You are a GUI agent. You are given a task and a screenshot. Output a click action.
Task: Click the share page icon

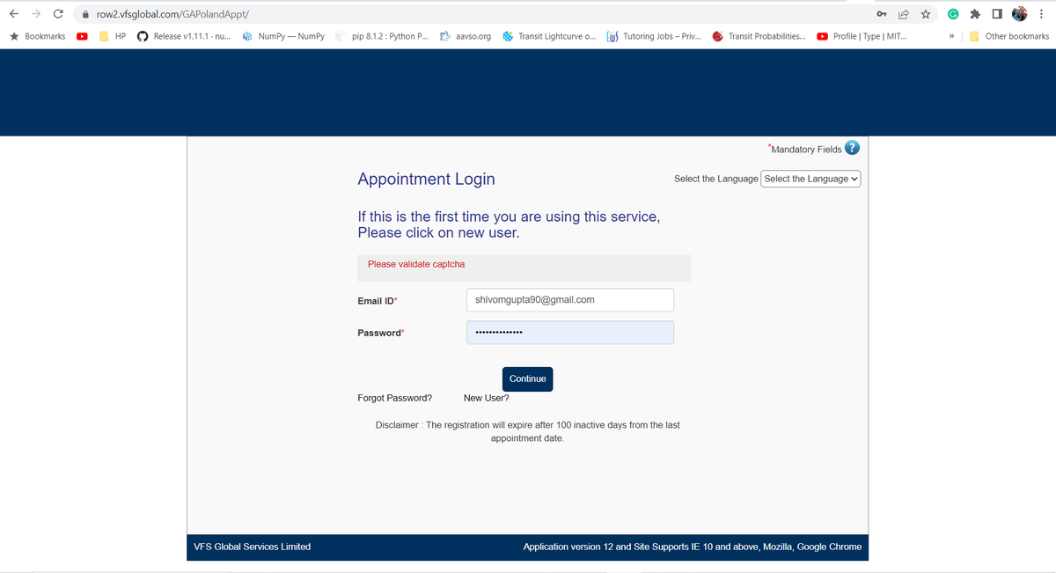point(904,14)
